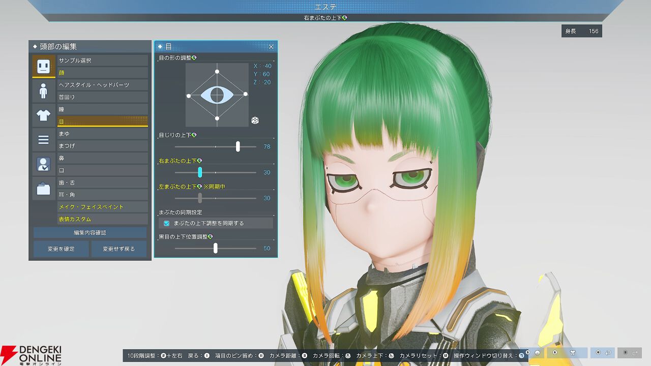Click the 変更せず戻る button

(x=119, y=249)
